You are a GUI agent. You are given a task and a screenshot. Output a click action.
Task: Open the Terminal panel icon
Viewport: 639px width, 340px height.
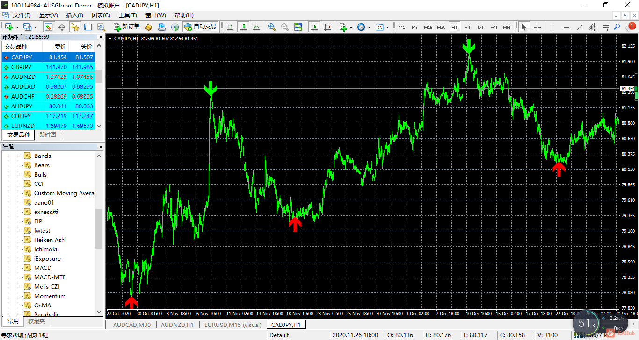(x=88, y=27)
